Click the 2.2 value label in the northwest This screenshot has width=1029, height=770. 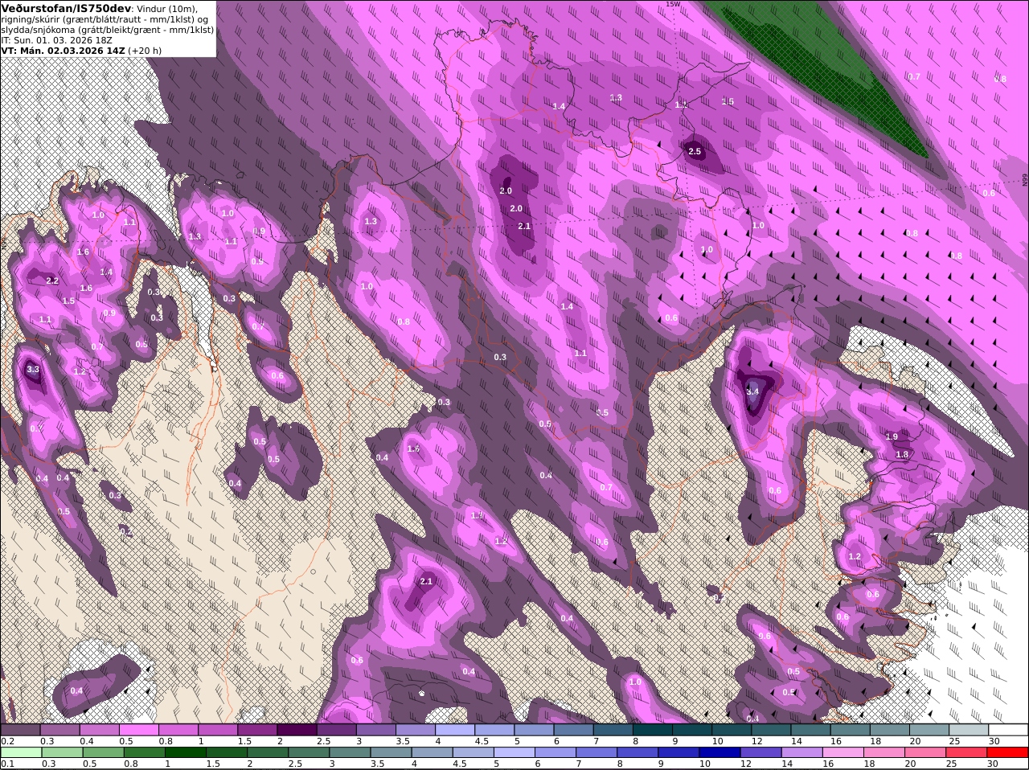52,281
